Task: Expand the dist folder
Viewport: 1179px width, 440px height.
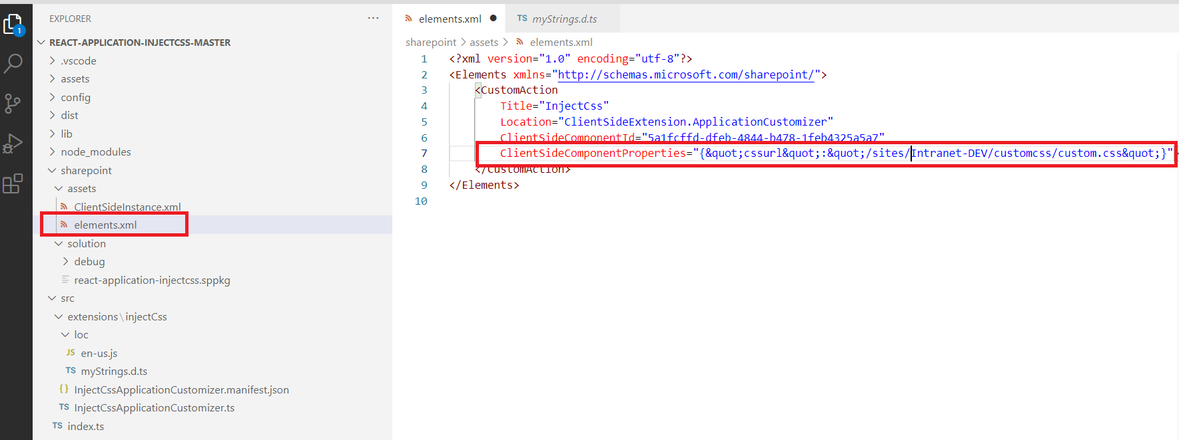Action: (x=69, y=116)
